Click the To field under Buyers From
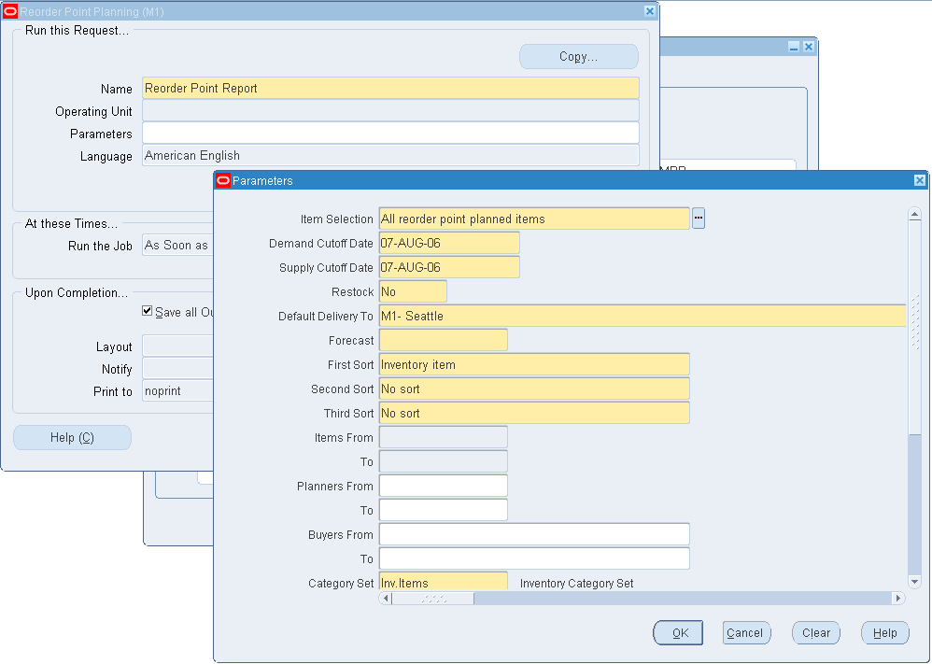932x664 pixels. pyautogui.click(x=534, y=558)
